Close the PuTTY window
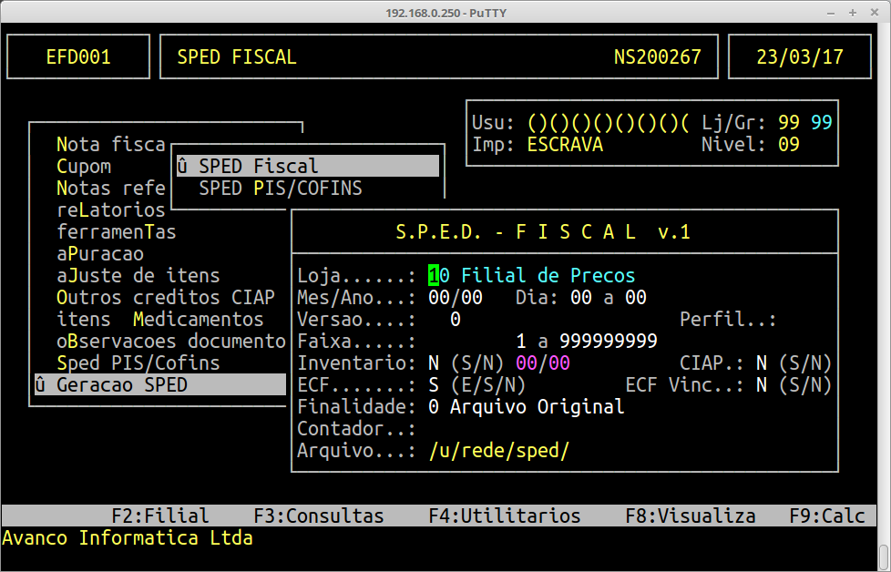 click(x=875, y=13)
